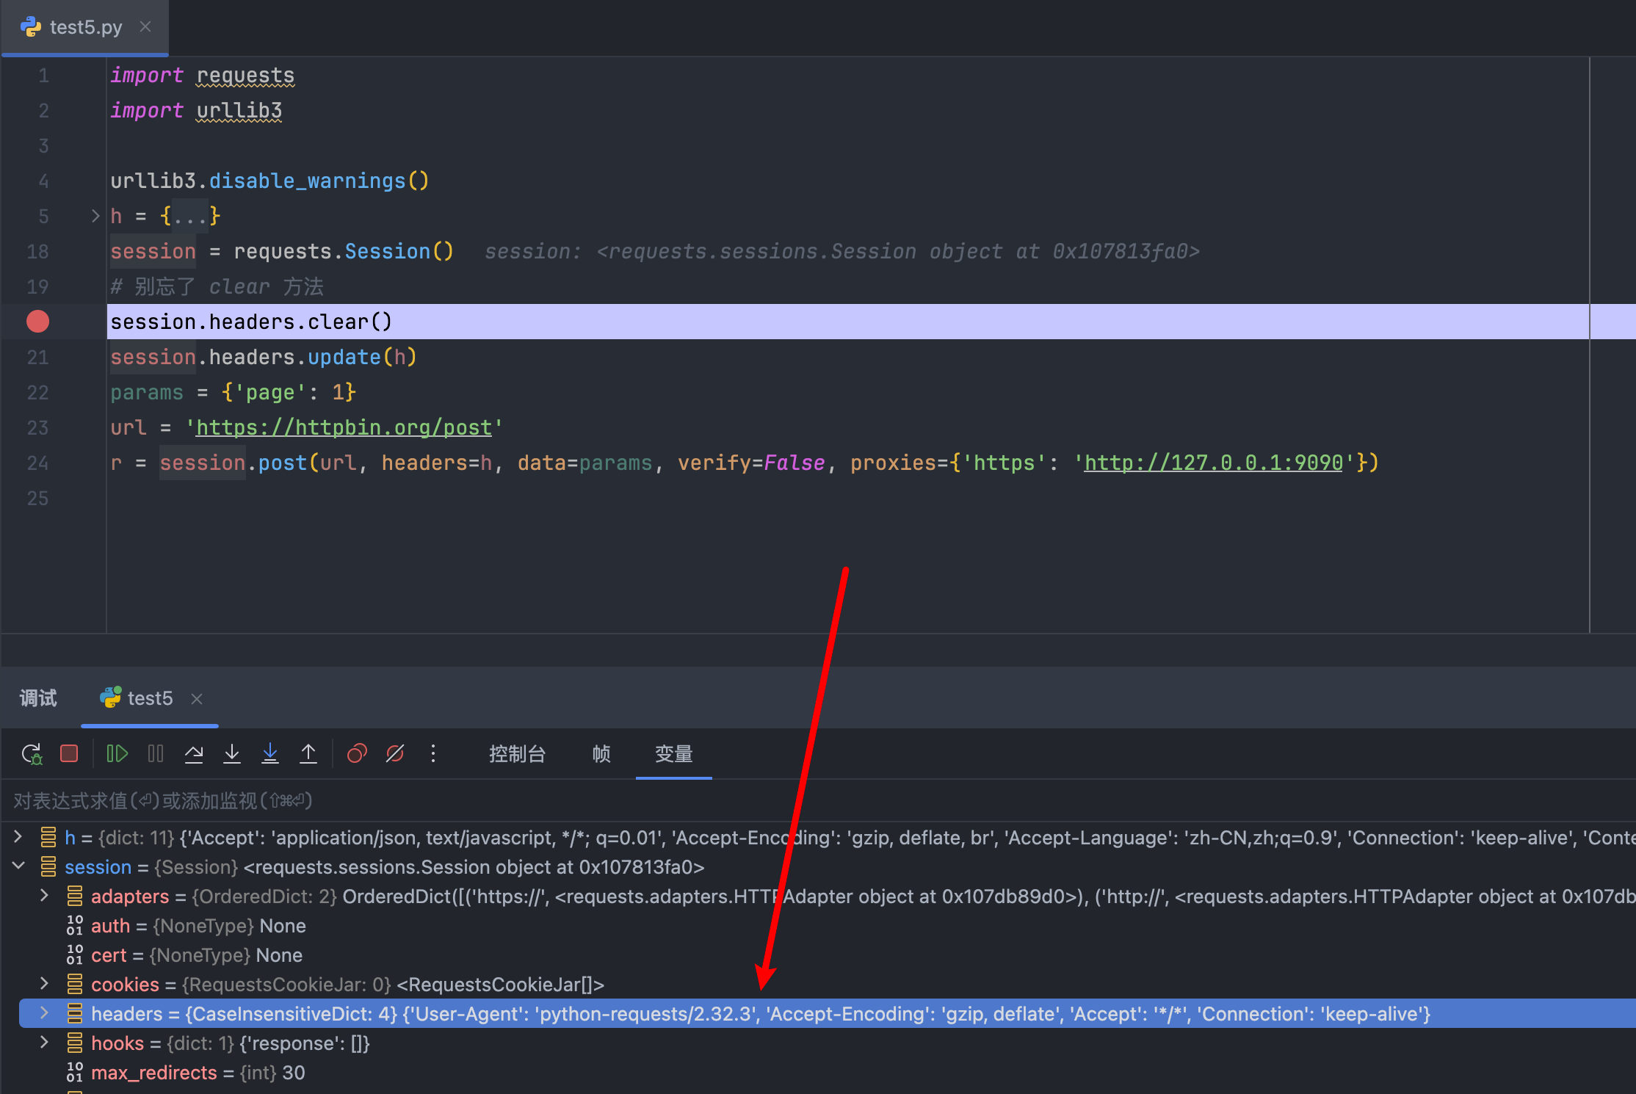Expand the adapters variable node
The image size is (1636, 1094).
point(44,896)
